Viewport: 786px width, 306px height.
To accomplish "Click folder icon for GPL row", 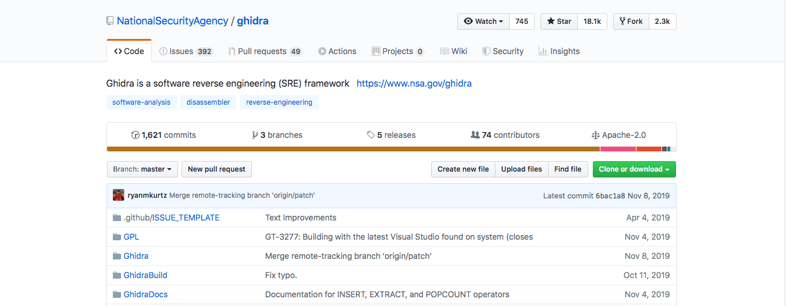I will [x=117, y=237].
